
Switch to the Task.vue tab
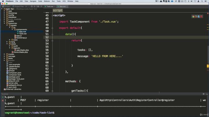[50, 6]
